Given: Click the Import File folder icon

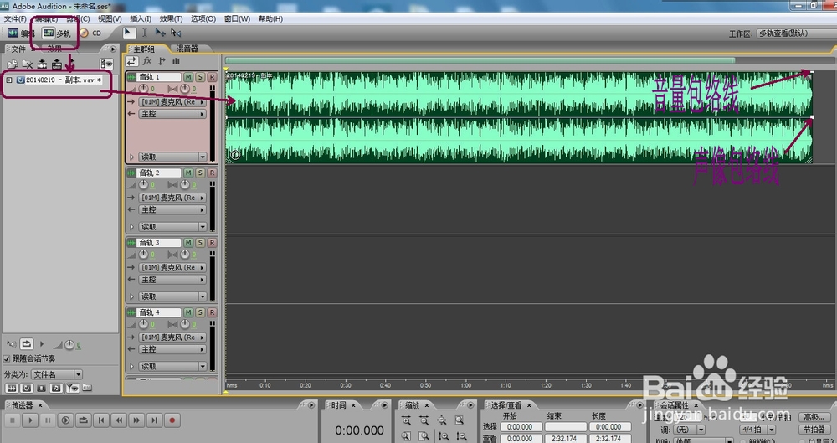Looking at the screenshot, I should [x=12, y=64].
